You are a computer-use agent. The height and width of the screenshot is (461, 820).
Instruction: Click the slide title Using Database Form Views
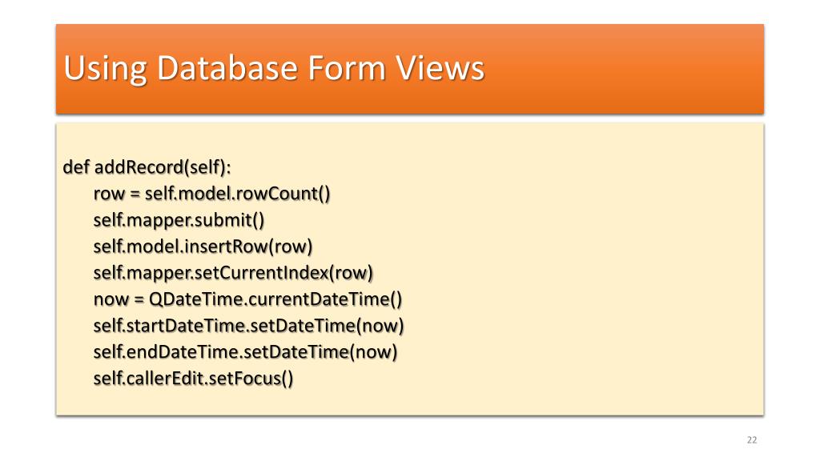coord(274,69)
